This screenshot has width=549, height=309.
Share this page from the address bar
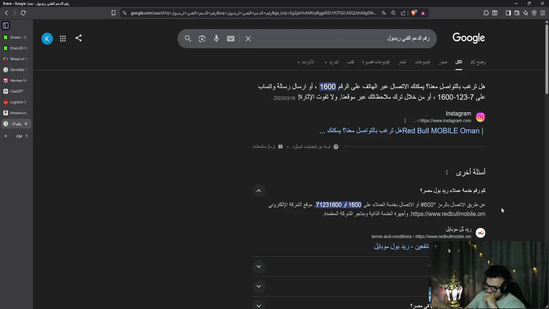(x=403, y=13)
